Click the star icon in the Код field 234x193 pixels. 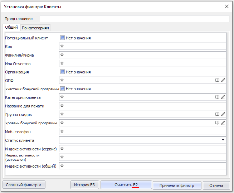point(62,46)
